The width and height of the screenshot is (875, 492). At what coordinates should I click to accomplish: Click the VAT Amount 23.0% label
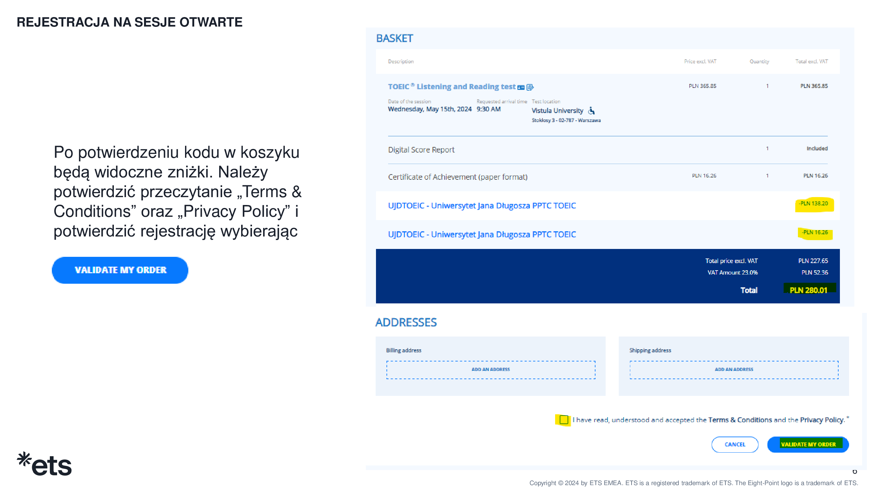coord(732,273)
